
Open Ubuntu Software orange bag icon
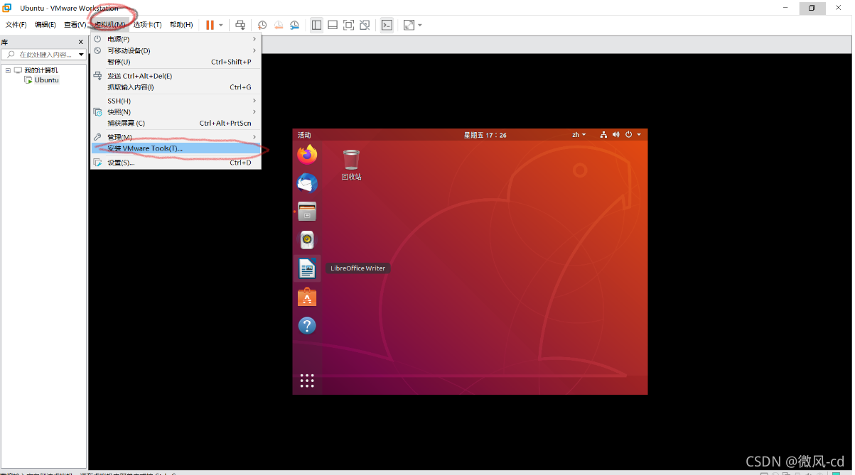[307, 297]
